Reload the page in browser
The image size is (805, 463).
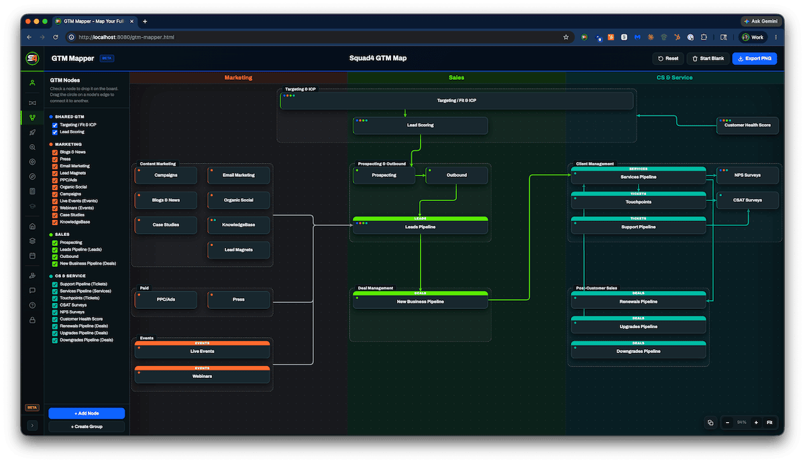pos(56,38)
